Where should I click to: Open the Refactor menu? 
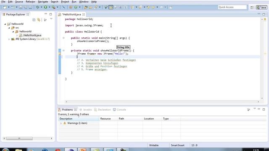(30, 2)
